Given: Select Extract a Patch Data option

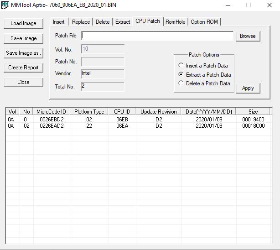Looking at the screenshot, I should coord(205,75).
